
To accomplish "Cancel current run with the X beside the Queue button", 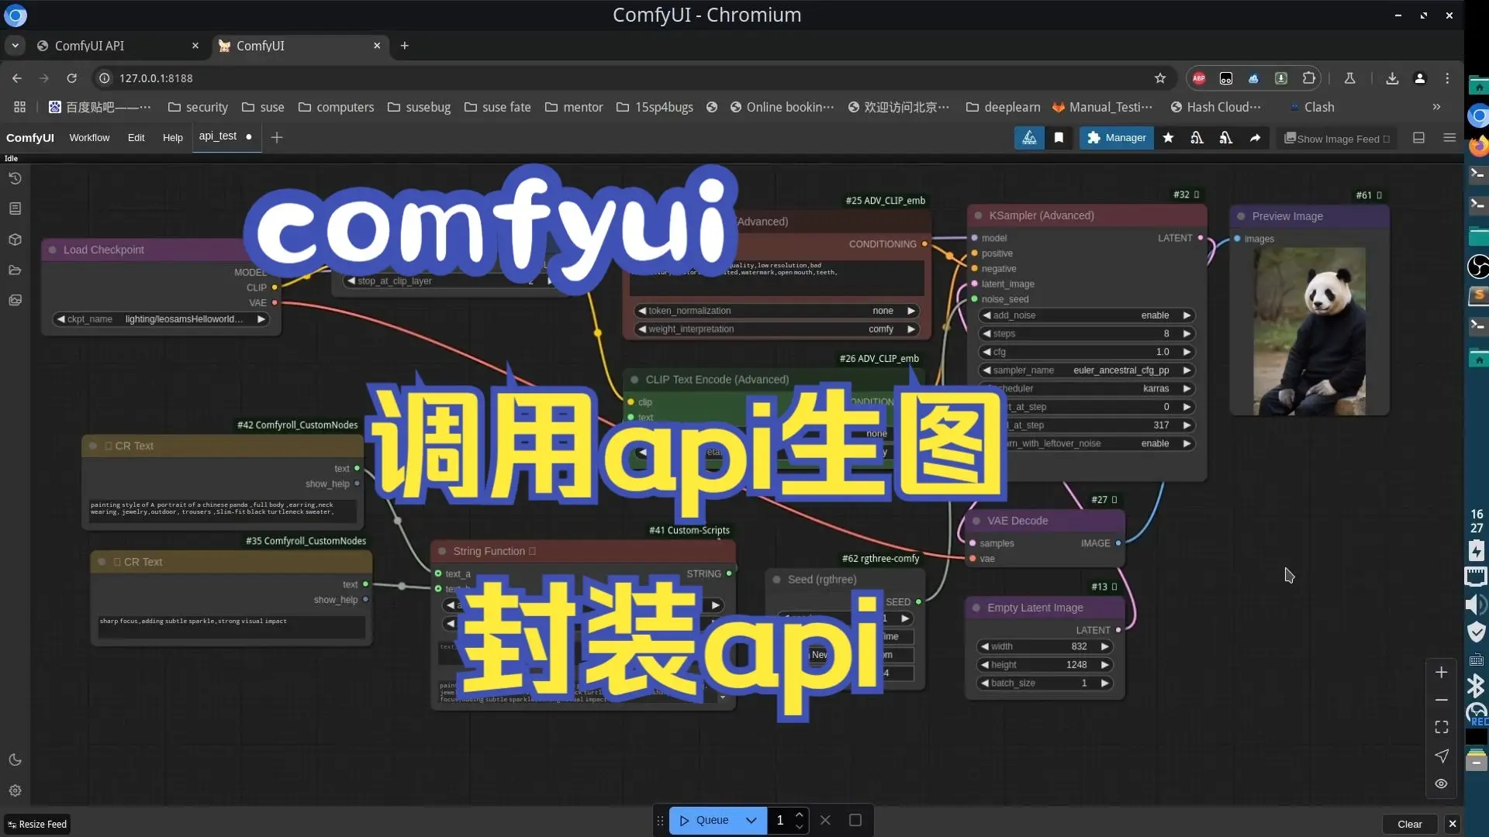I will pos(825,820).
